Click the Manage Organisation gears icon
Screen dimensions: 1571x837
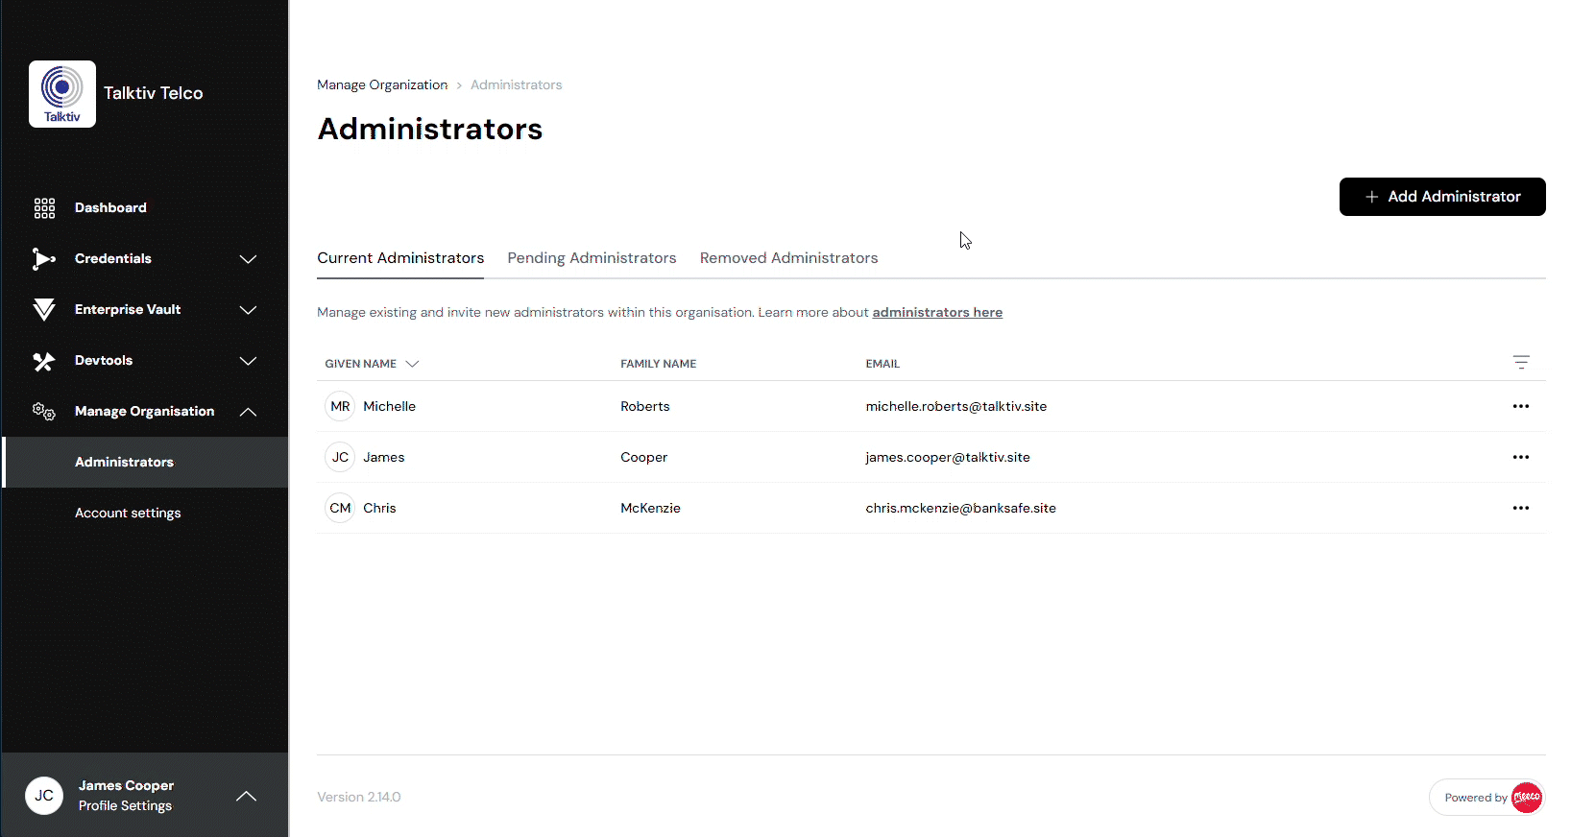click(x=43, y=412)
